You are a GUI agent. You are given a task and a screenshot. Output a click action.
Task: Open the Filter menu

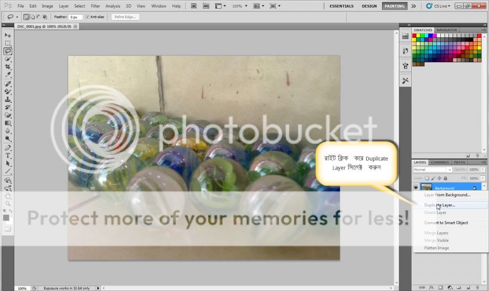coord(96,6)
